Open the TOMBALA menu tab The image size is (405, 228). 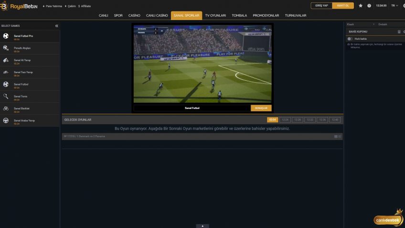tap(239, 15)
